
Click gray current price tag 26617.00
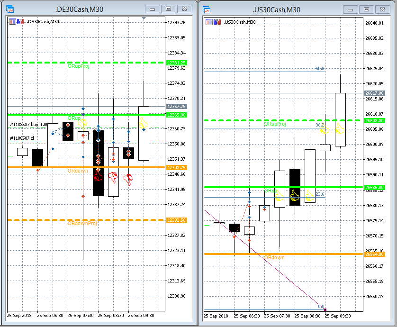[x=375, y=93]
